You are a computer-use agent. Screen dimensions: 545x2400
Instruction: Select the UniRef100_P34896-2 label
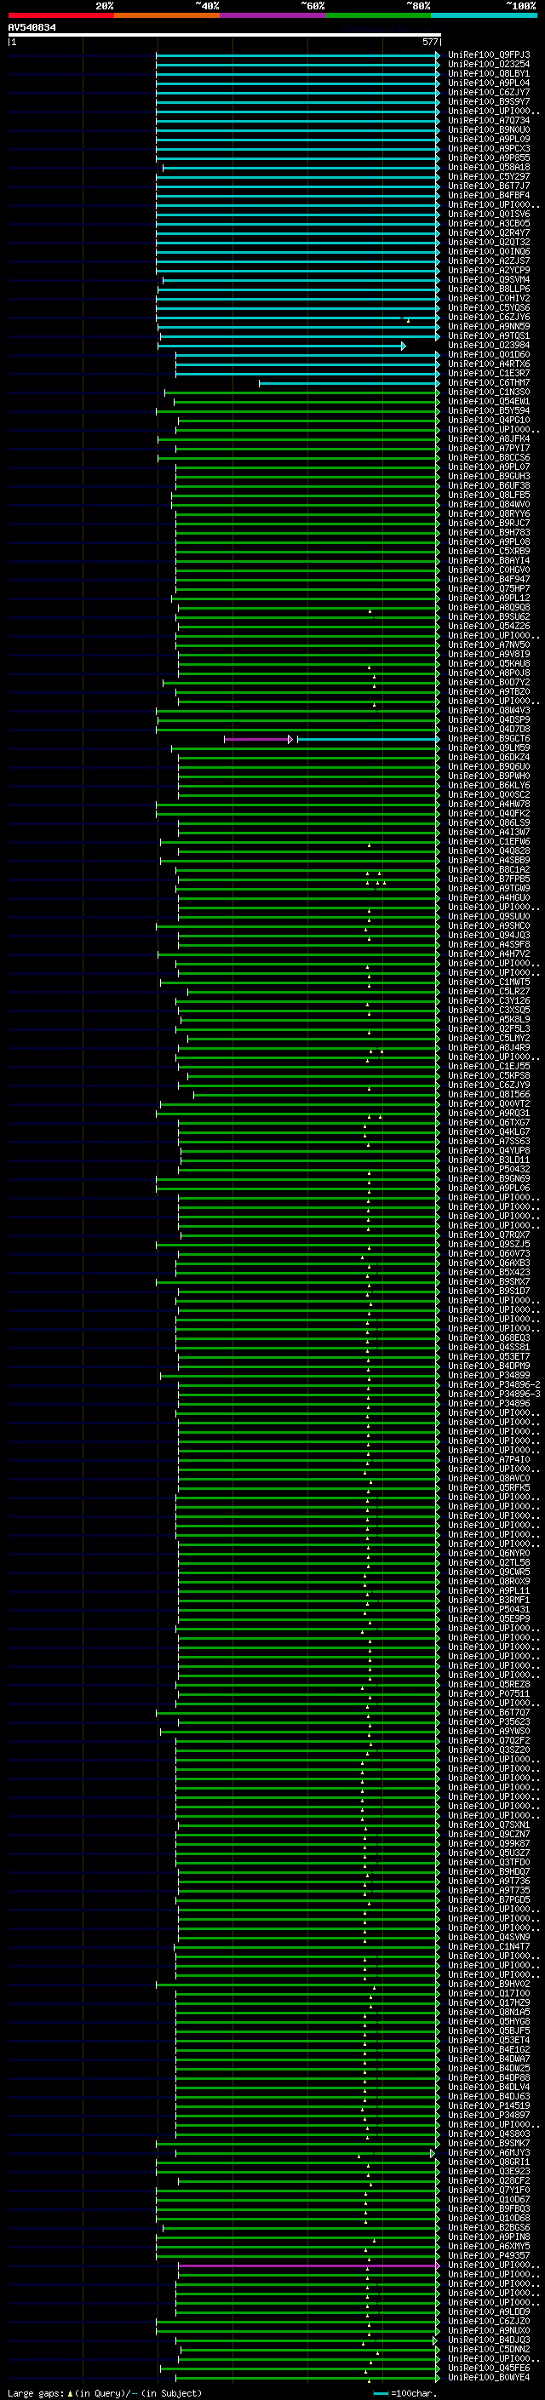click(x=495, y=1385)
